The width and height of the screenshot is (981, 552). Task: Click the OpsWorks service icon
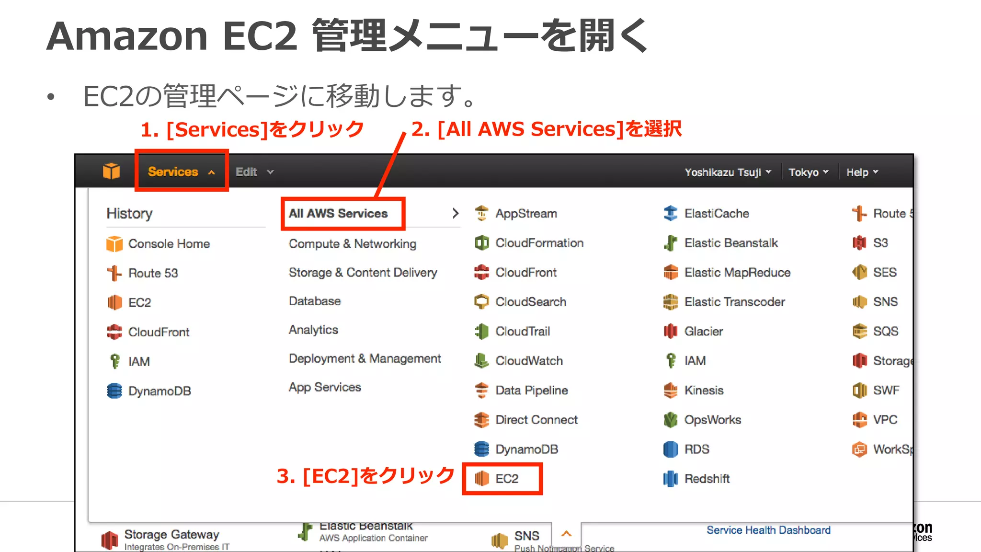(671, 420)
